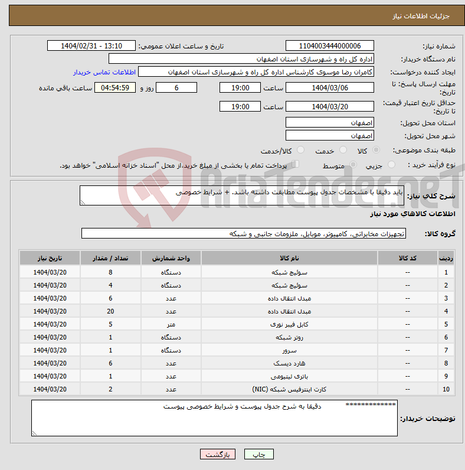
Task: Select the متوسط purchase type radio
Action: [x=353, y=164]
